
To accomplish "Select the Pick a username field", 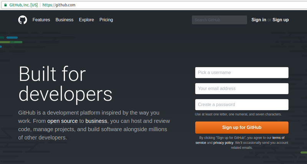I will coord(242,73).
